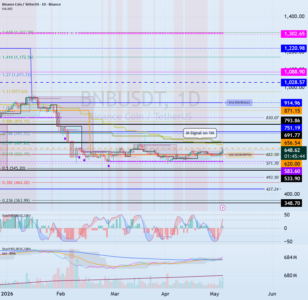
Task: Click the chart title 'Binance Coin / TetherUS · 1D · Binance'
Action: (32, 4)
